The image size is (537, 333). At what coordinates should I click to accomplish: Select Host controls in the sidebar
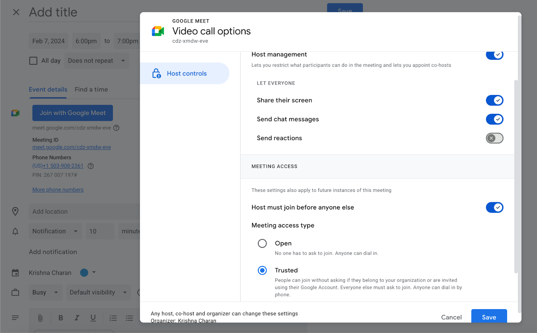click(x=185, y=74)
